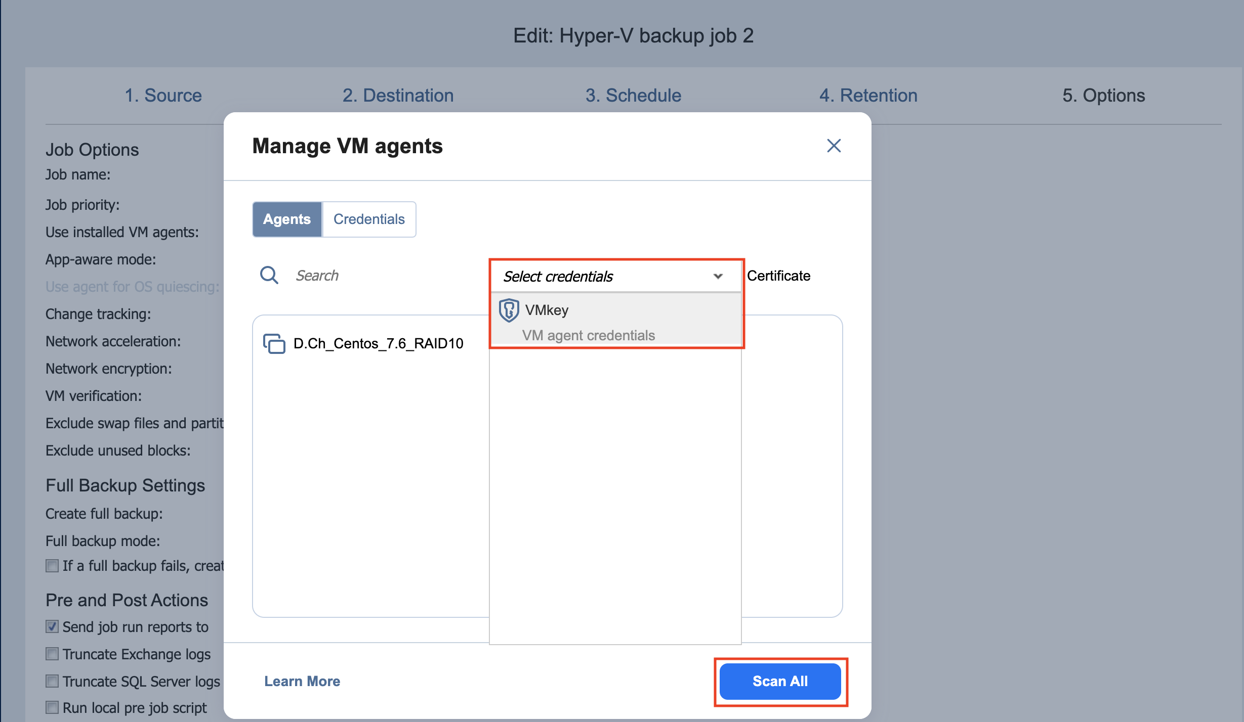1244x722 pixels.
Task: Switch to the Credentials tab
Action: (369, 219)
